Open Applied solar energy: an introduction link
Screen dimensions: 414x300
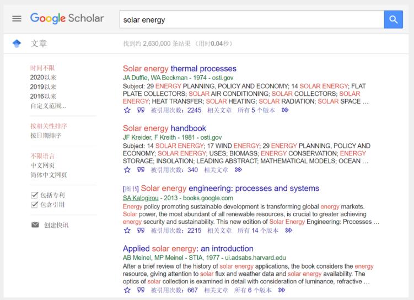point(188,249)
